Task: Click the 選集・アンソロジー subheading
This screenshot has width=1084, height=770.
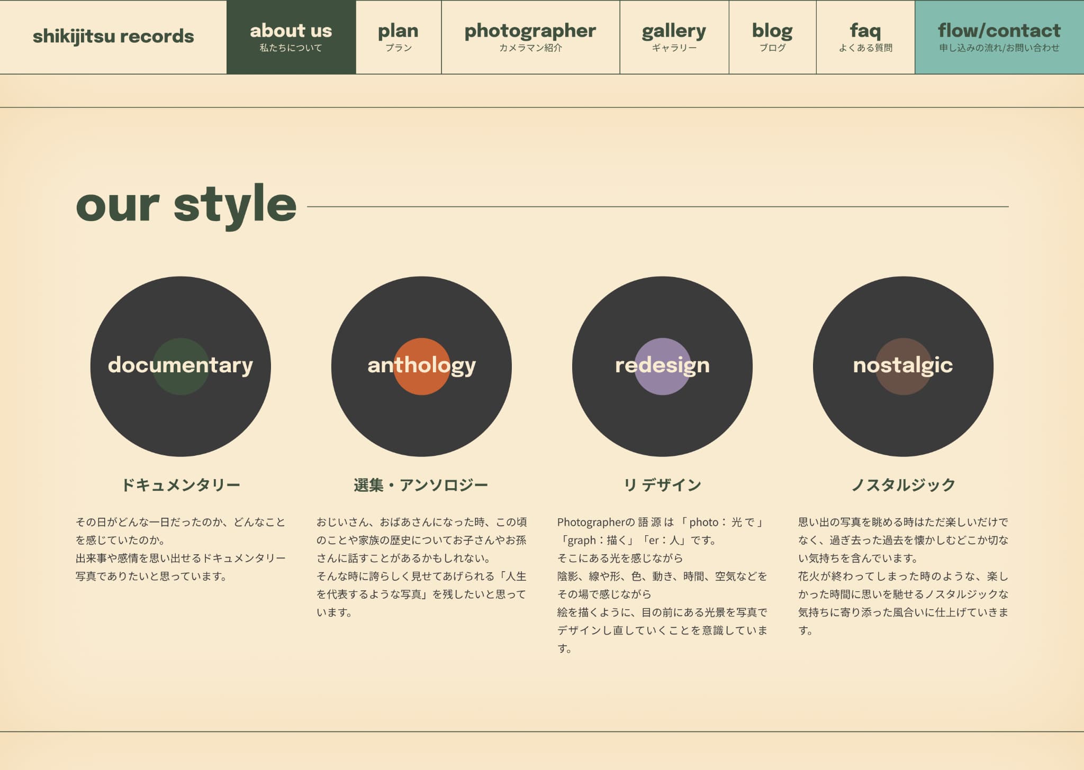Action: (421, 484)
